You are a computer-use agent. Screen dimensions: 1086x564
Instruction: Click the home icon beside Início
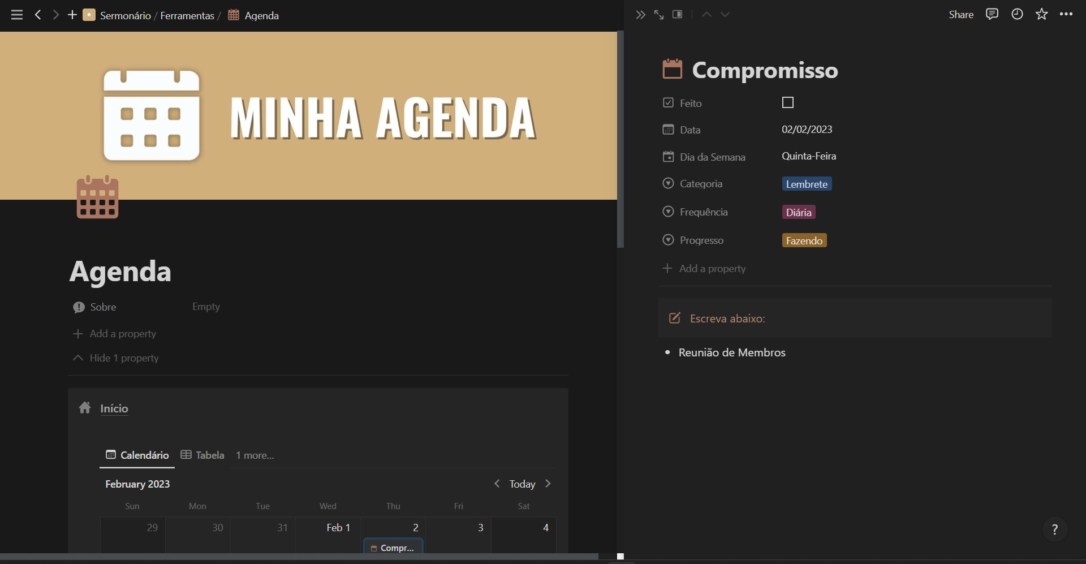[85, 407]
